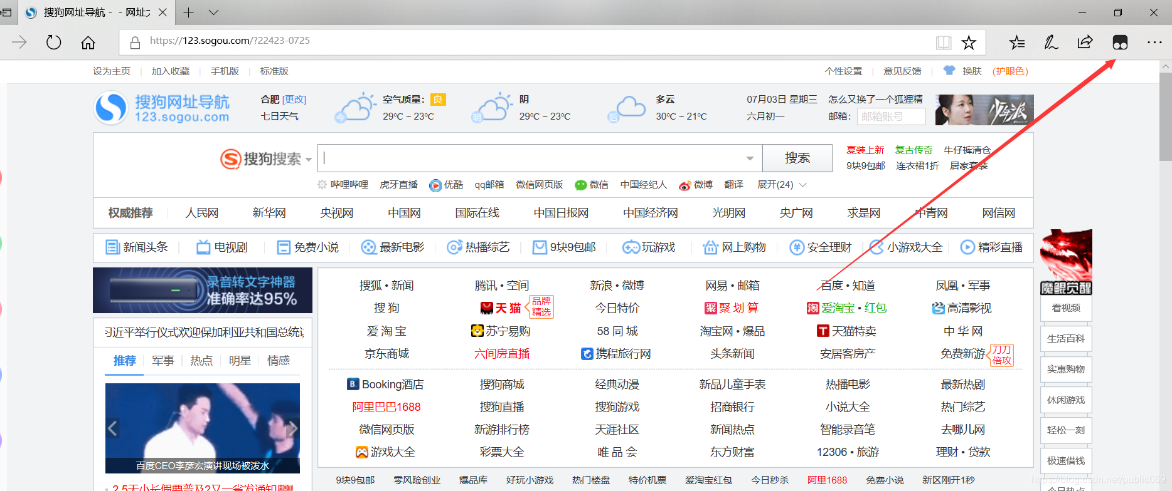Click the 微博 quick link

(696, 185)
